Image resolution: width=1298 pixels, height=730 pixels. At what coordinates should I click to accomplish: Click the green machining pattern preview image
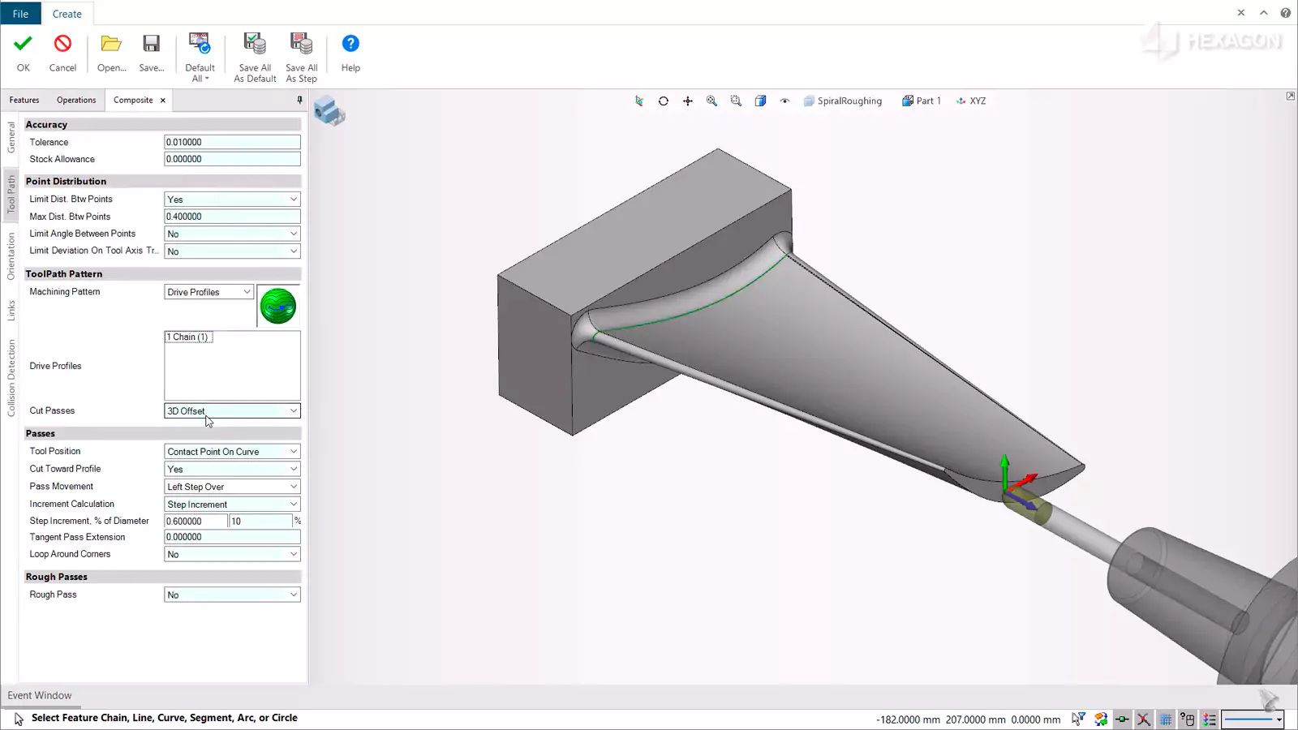coord(278,307)
